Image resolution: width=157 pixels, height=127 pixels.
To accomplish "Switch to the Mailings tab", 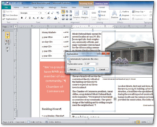I will point(52,7).
